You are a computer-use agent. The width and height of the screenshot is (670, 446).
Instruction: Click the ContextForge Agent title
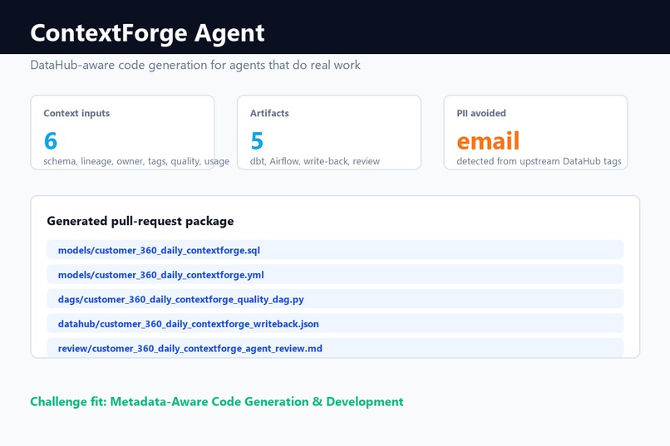coord(147,33)
